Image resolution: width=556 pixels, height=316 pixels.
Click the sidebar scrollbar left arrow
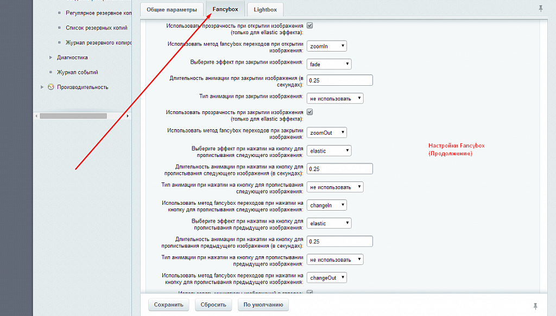pyautogui.click(x=36, y=116)
